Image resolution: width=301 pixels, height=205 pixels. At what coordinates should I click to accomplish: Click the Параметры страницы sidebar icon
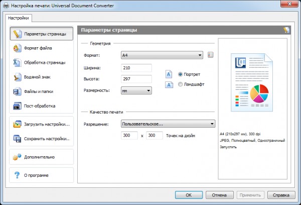16,34
